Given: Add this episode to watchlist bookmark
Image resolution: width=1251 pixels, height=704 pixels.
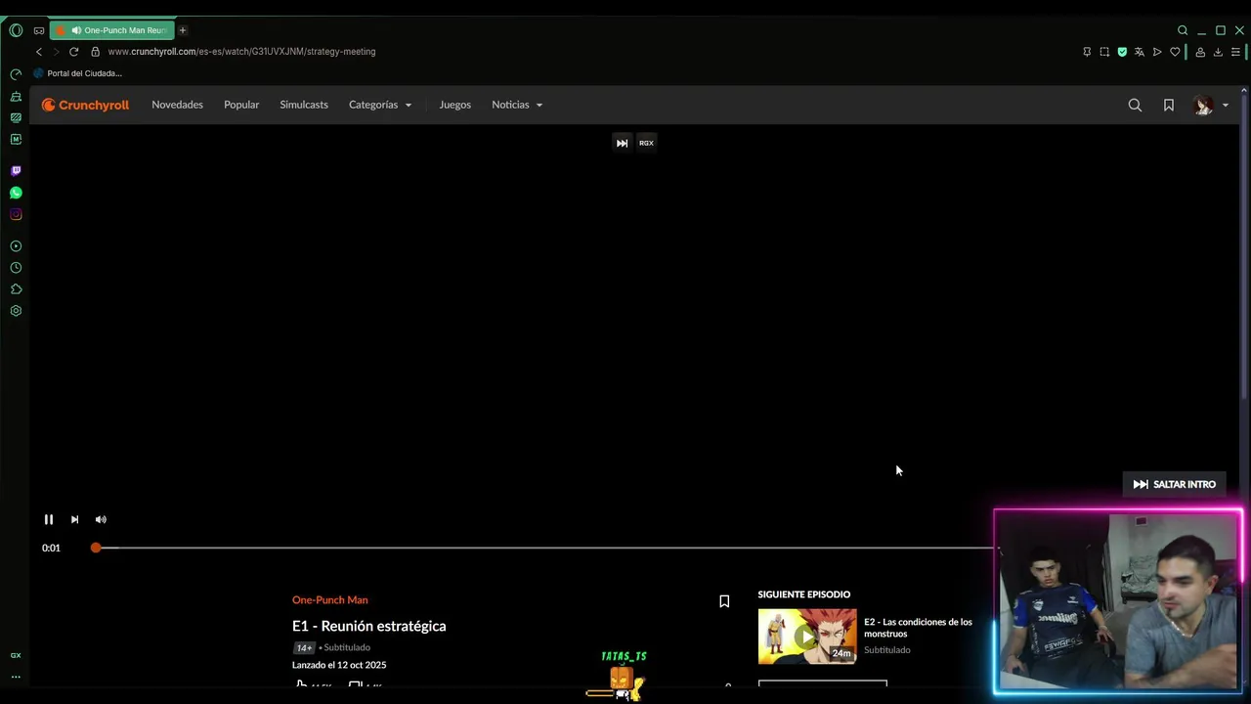Looking at the screenshot, I should 724,601.
